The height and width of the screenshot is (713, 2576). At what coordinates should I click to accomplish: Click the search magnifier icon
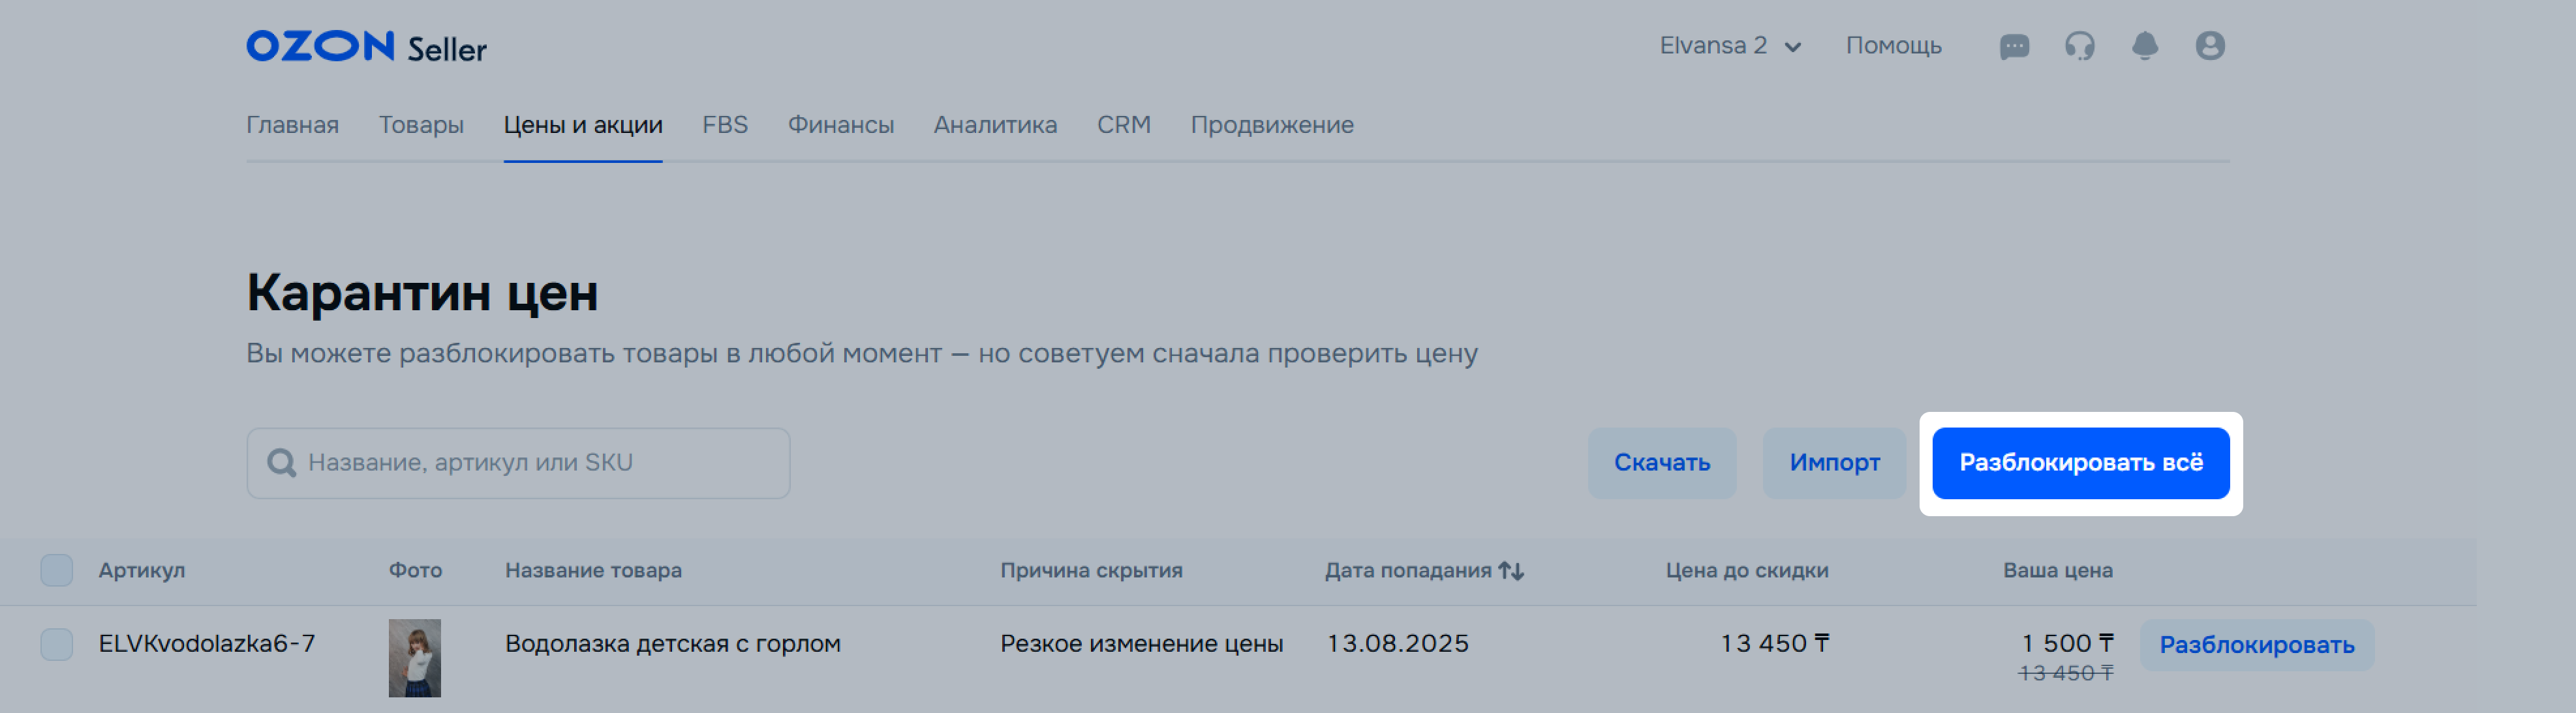(282, 463)
